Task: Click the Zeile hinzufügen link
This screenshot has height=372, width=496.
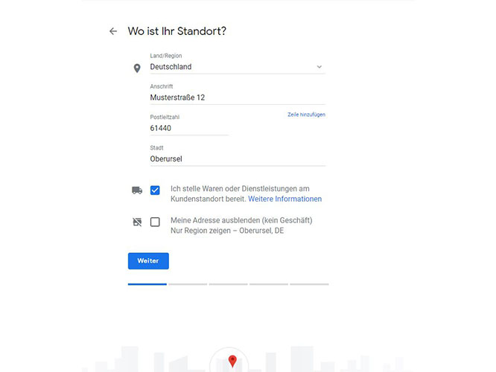Action: (x=306, y=115)
